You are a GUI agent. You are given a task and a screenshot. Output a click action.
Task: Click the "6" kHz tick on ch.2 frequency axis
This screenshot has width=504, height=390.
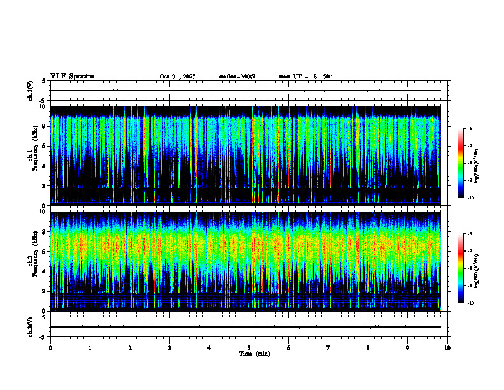(x=45, y=252)
